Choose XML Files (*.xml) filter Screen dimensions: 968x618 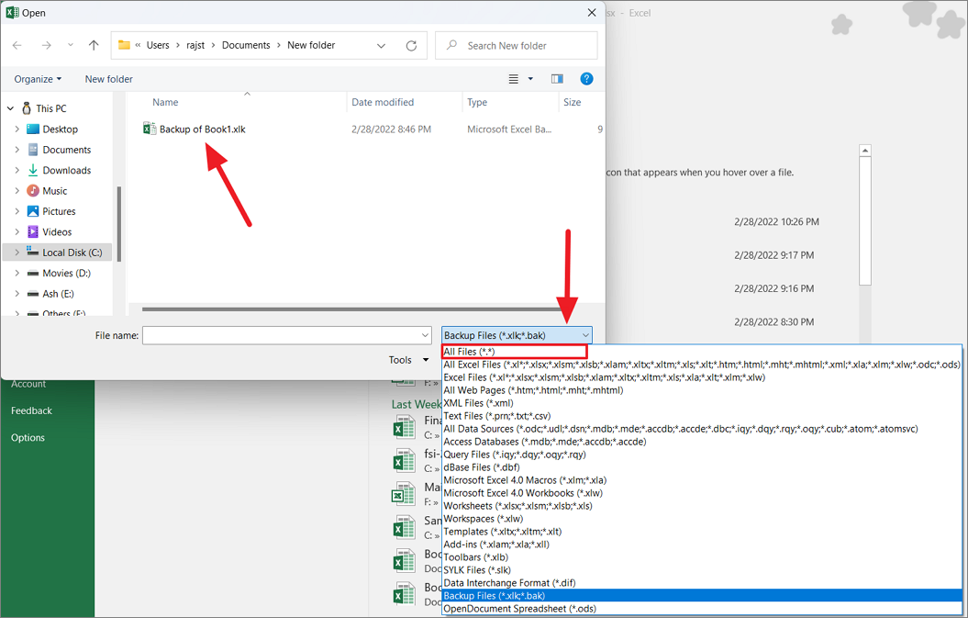(478, 403)
